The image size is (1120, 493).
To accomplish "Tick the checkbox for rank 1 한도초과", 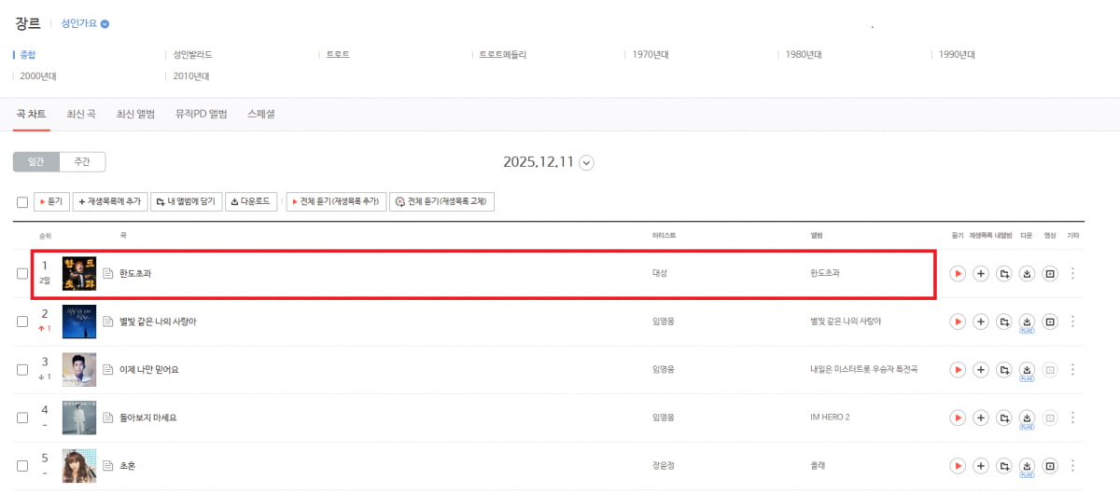I will (x=22, y=273).
